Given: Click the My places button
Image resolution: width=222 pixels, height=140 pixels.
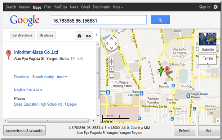Looking at the screenshot, I should pyautogui.click(x=46, y=35).
